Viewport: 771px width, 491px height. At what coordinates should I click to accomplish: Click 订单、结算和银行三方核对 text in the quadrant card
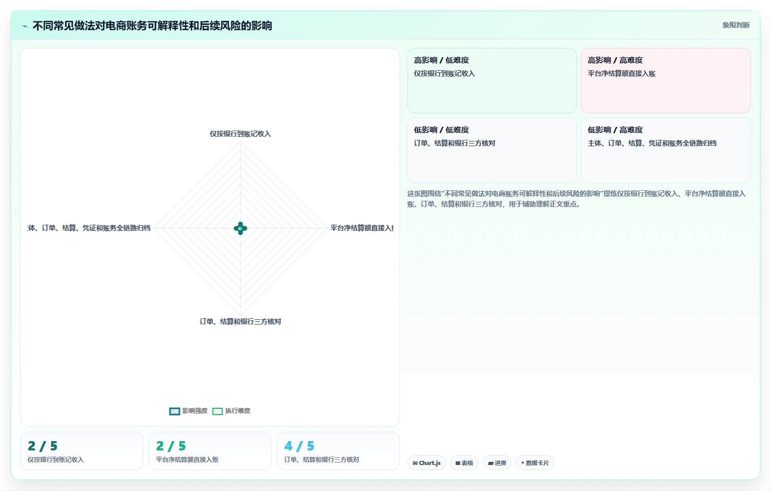click(x=455, y=143)
